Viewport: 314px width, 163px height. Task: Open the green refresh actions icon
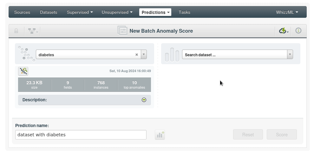point(283,31)
